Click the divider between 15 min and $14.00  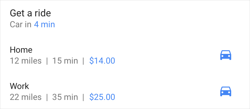[83, 61]
